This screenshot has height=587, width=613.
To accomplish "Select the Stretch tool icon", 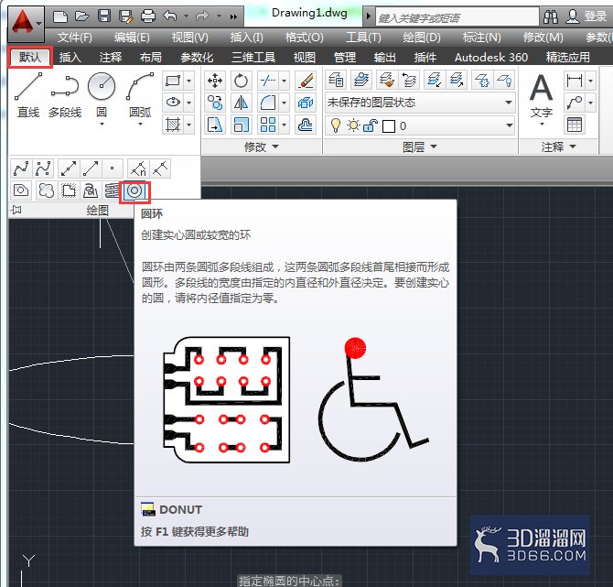I will 215,125.
